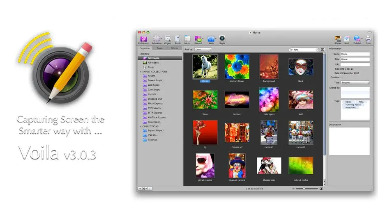Open Publish dropdown arrow
Image resolution: width=378 pixels, height=205 pixels.
point(362,39)
